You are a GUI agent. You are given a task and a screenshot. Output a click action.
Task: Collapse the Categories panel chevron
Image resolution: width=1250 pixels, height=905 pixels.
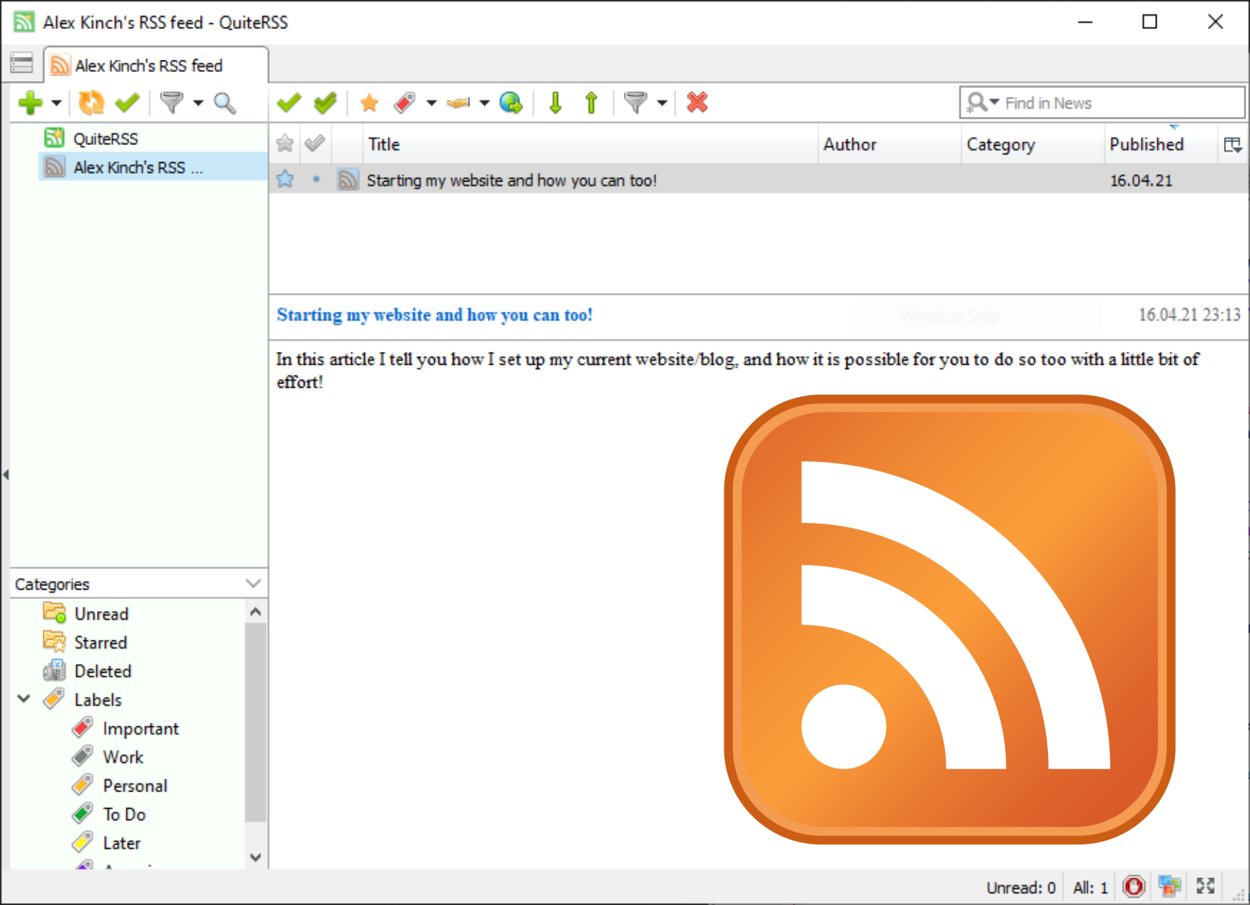point(252,583)
